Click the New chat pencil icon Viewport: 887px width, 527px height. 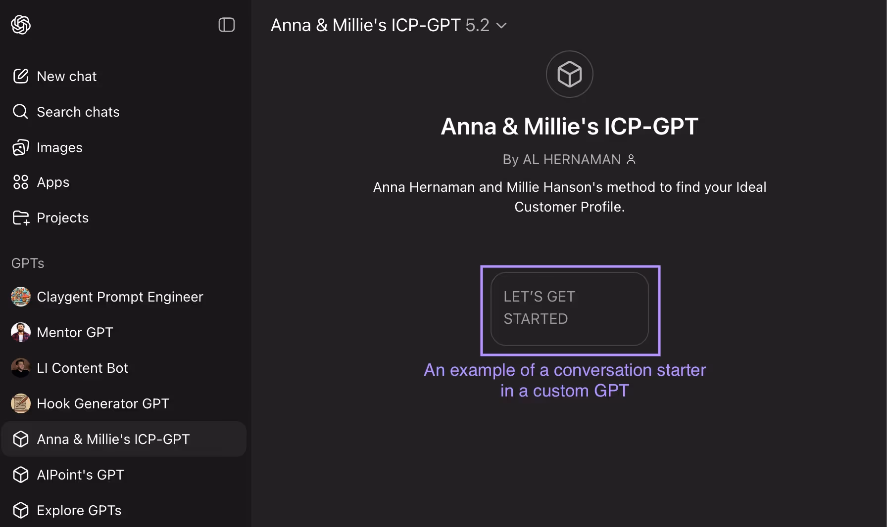click(x=21, y=76)
